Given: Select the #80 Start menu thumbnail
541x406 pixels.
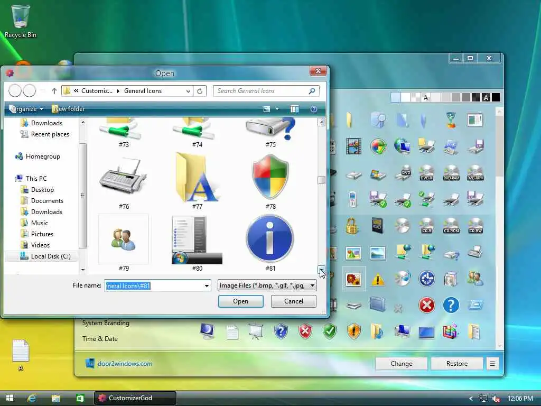Looking at the screenshot, I should click(197, 239).
